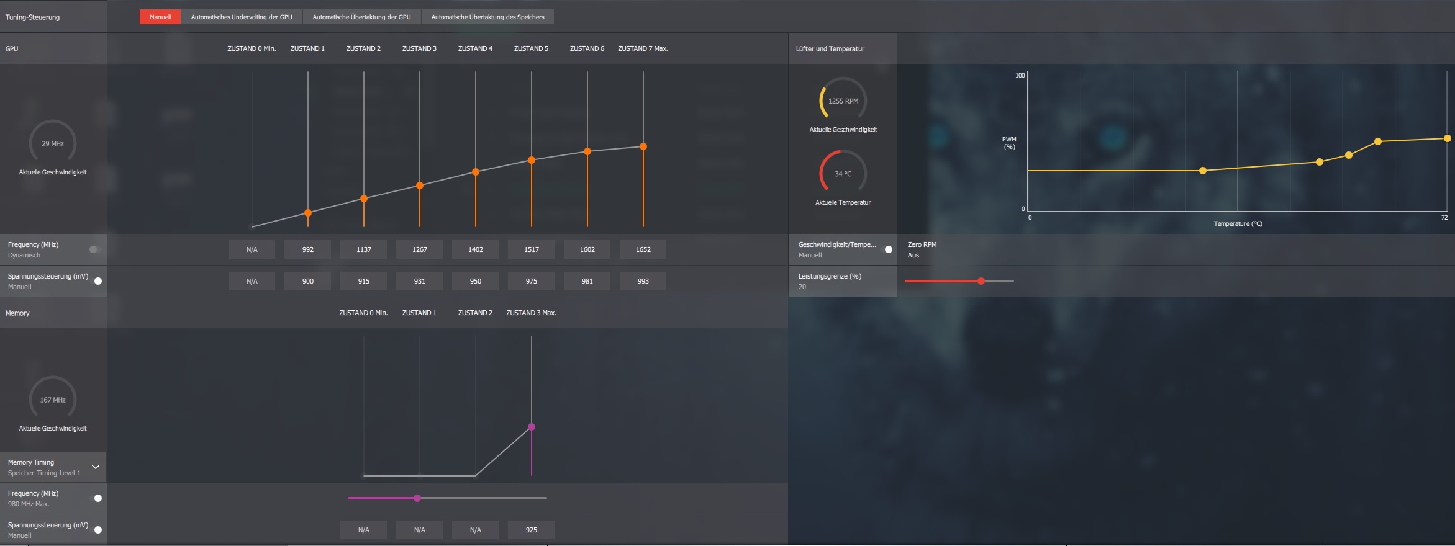Viewport: 1455px width, 546px height.
Task: Edit ZUSTAND 3 frequency field 1267
Action: [x=419, y=249]
